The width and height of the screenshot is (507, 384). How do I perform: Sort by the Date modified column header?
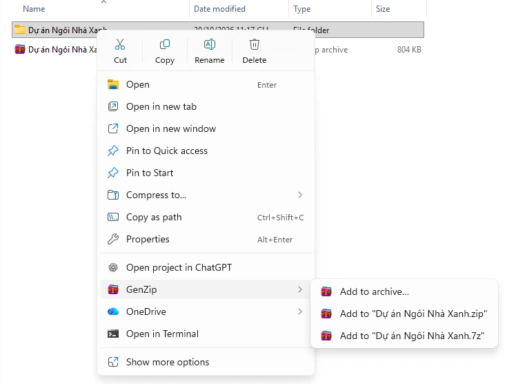coord(219,9)
